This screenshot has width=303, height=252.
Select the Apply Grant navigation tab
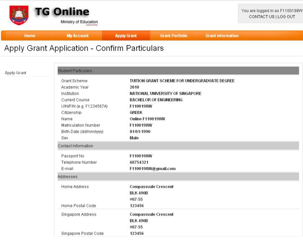click(126, 36)
